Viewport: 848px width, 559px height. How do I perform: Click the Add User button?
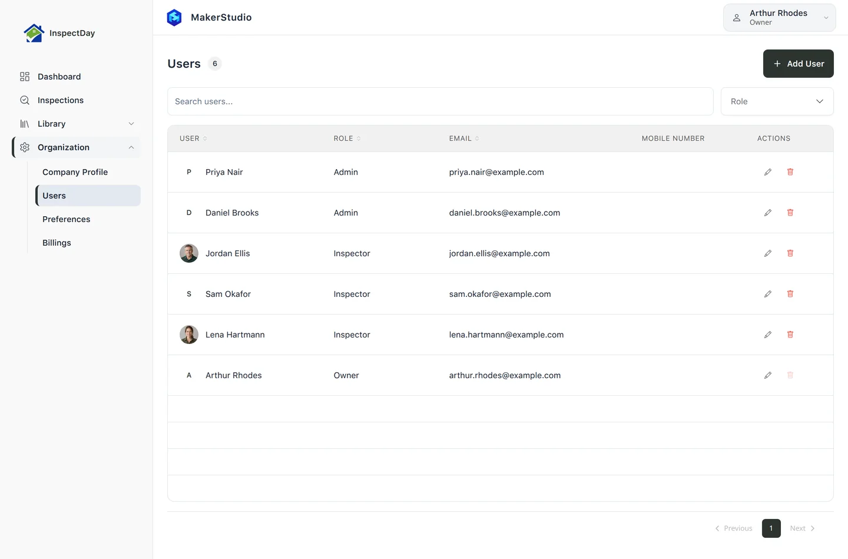[799, 64]
